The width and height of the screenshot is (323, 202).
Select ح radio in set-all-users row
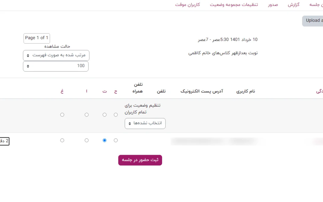click(x=116, y=115)
